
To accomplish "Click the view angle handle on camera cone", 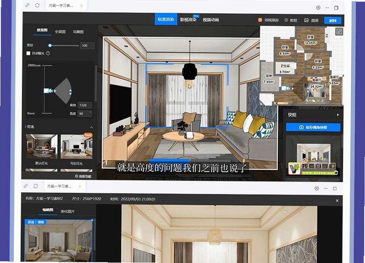I will tap(70, 92).
